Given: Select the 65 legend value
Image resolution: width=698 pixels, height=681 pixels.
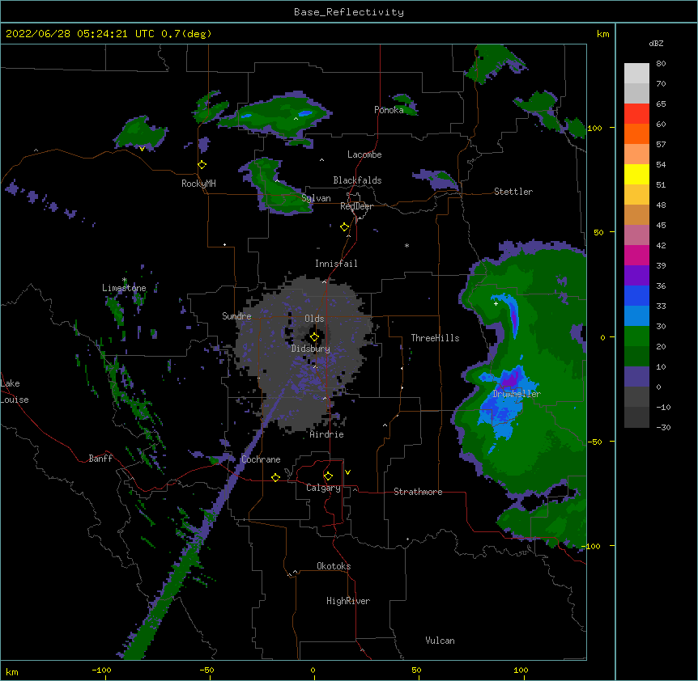Looking at the screenshot, I should (x=661, y=104).
